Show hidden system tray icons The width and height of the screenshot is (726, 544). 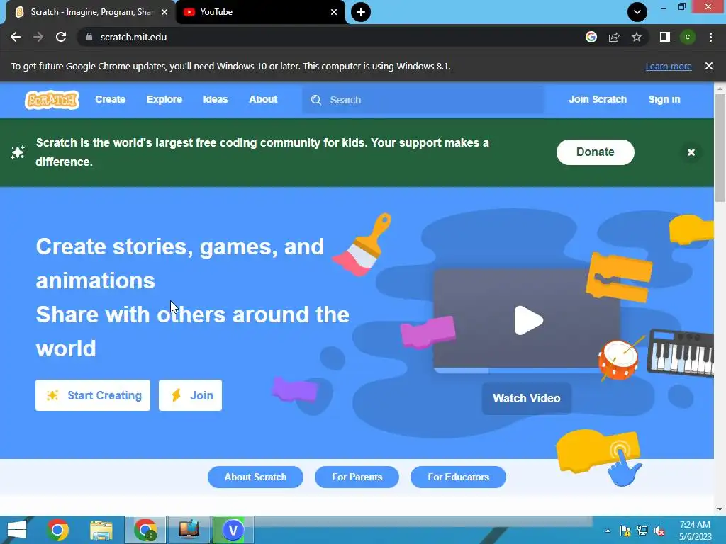pos(608,531)
